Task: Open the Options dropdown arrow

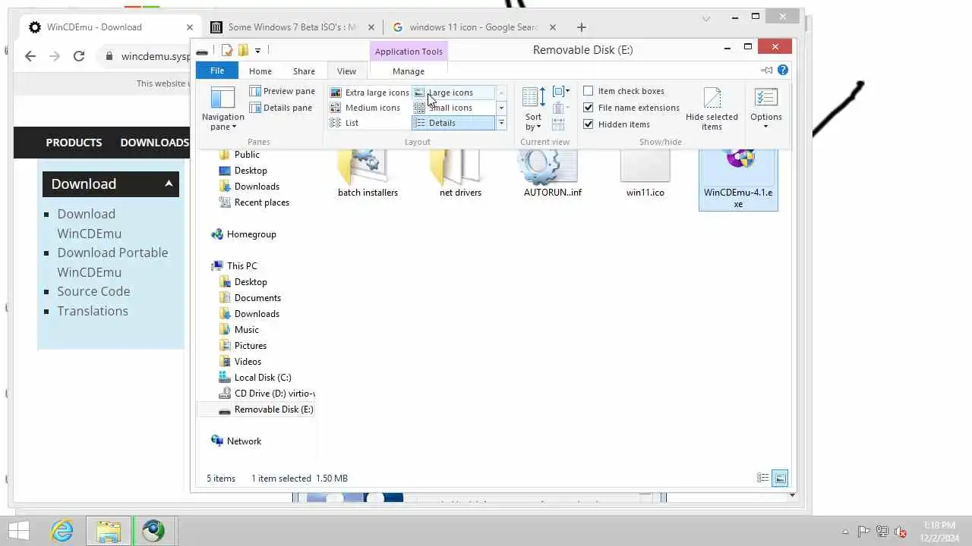Action: (x=765, y=127)
